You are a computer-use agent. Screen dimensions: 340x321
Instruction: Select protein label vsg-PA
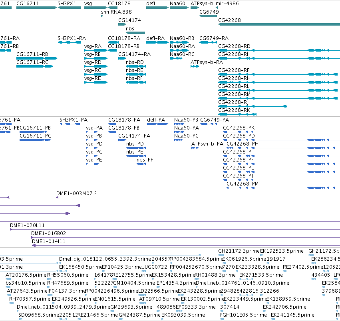tap(94, 128)
